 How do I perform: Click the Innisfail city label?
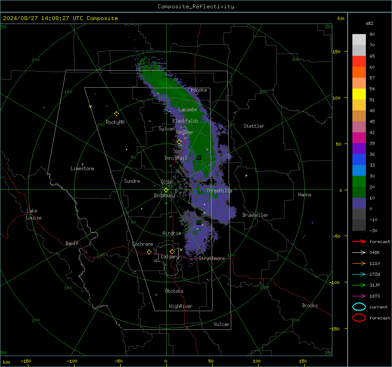(176, 158)
